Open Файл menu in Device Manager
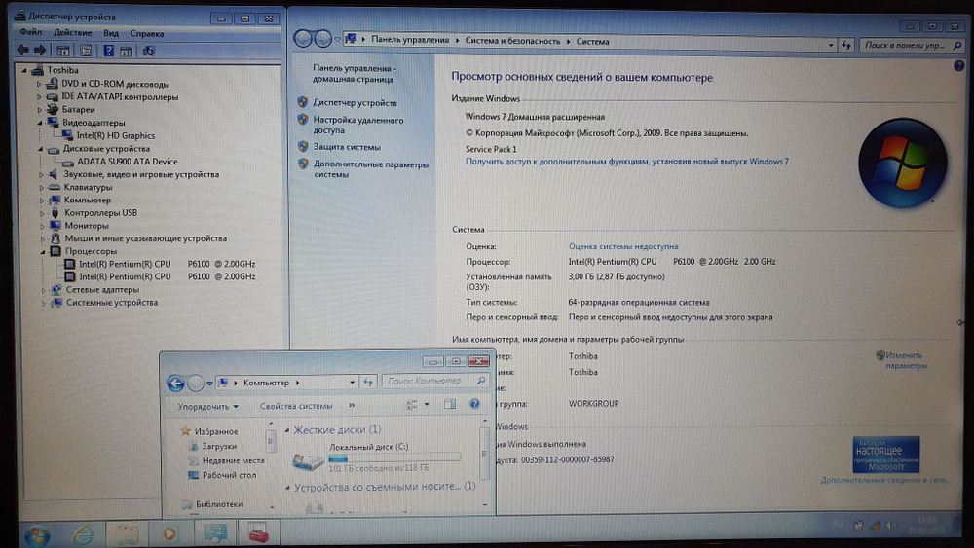Screen dimensions: 974x548 coord(31,32)
